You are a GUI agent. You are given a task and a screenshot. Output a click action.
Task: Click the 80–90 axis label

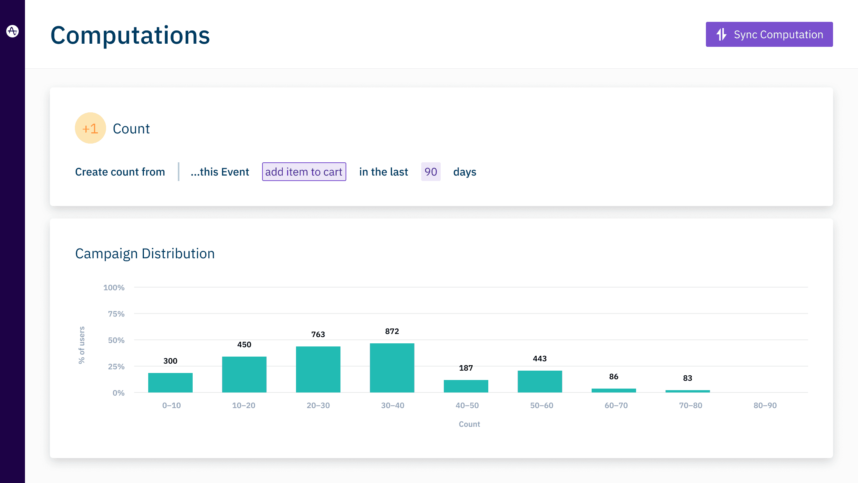(765, 405)
